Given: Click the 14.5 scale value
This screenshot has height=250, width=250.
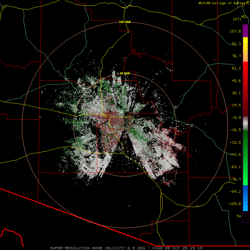Looking at the screenshot, I should coord(236,105).
